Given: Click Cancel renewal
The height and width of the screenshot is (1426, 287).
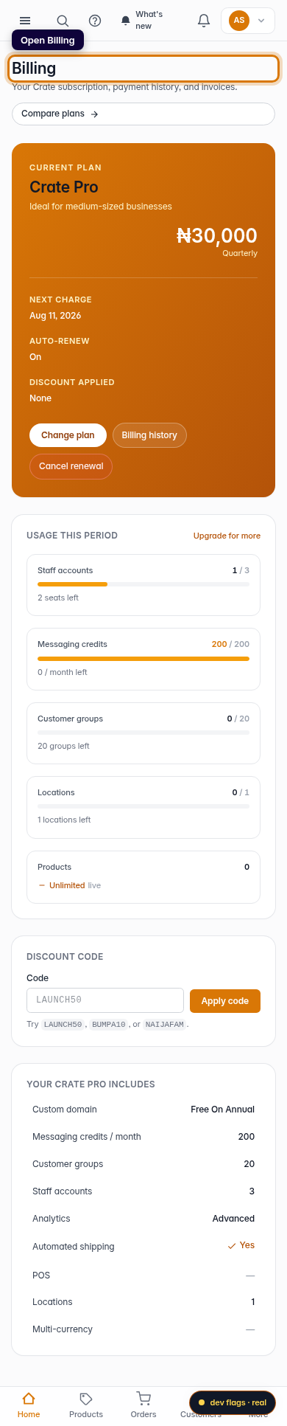Looking at the screenshot, I should pyautogui.click(x=71, y=466).
